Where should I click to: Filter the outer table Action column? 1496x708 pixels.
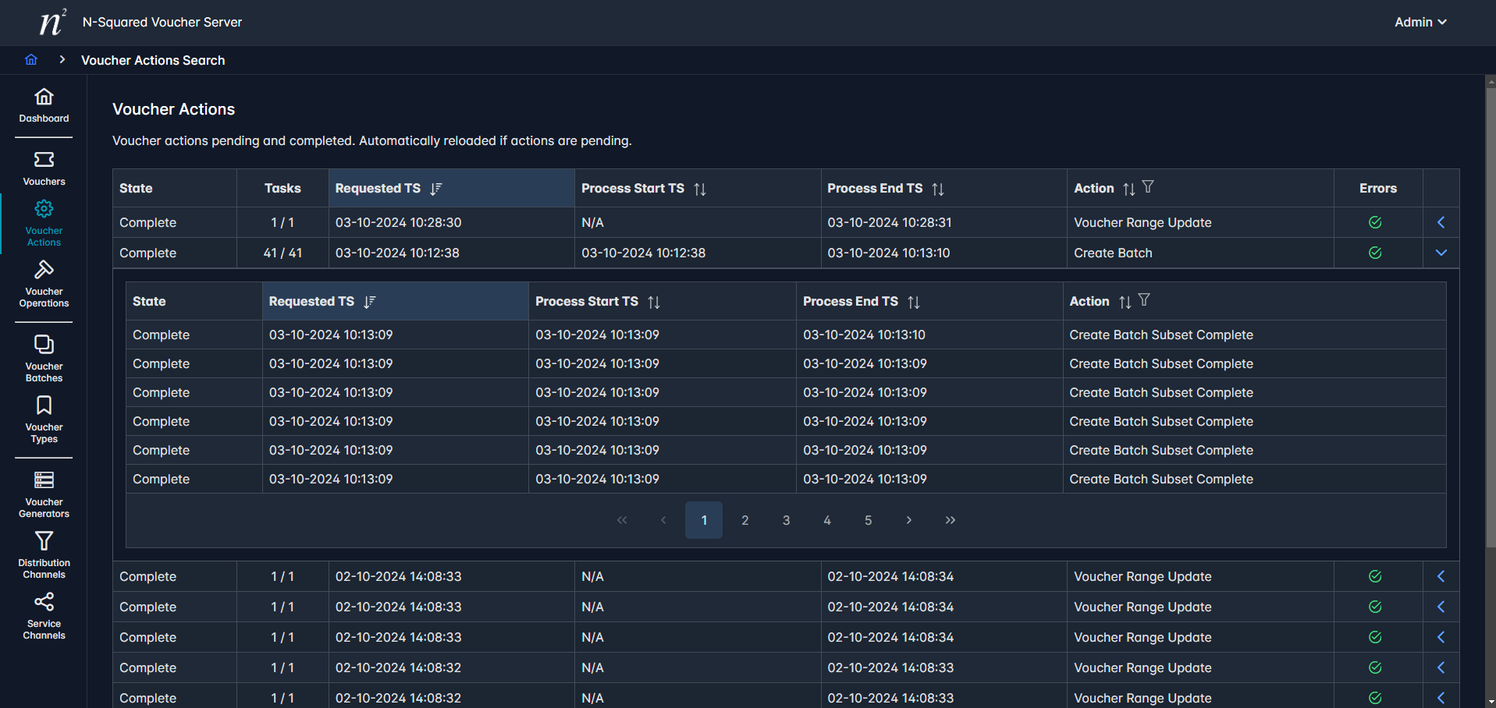pos(1148,187)
